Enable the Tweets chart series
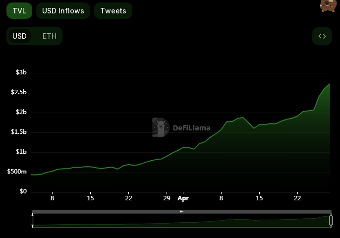340x238 pixels. 113,10
